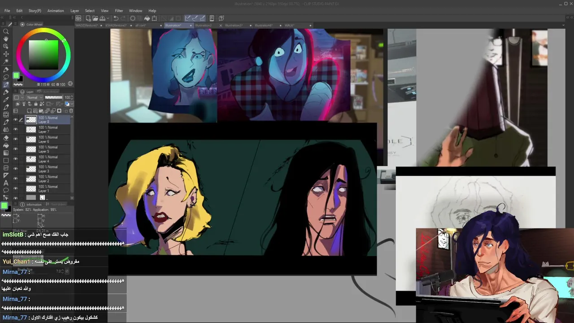Select the Ruler tool
Viewport: 574px width, 323px height.
coord(6,175)
